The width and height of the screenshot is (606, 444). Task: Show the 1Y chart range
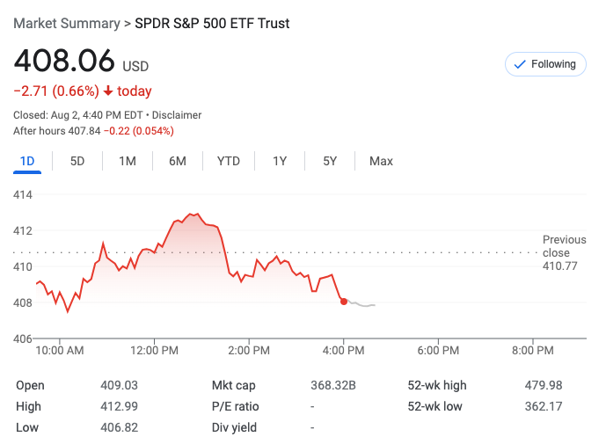(x=280, y=161)
